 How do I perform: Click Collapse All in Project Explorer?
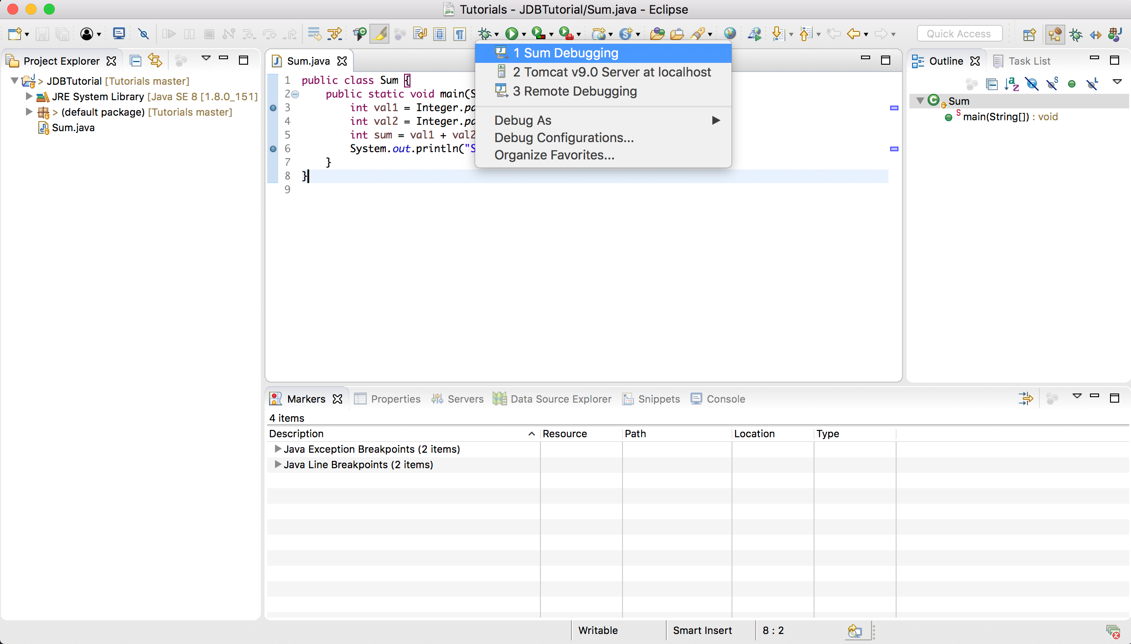pos(135,60)
